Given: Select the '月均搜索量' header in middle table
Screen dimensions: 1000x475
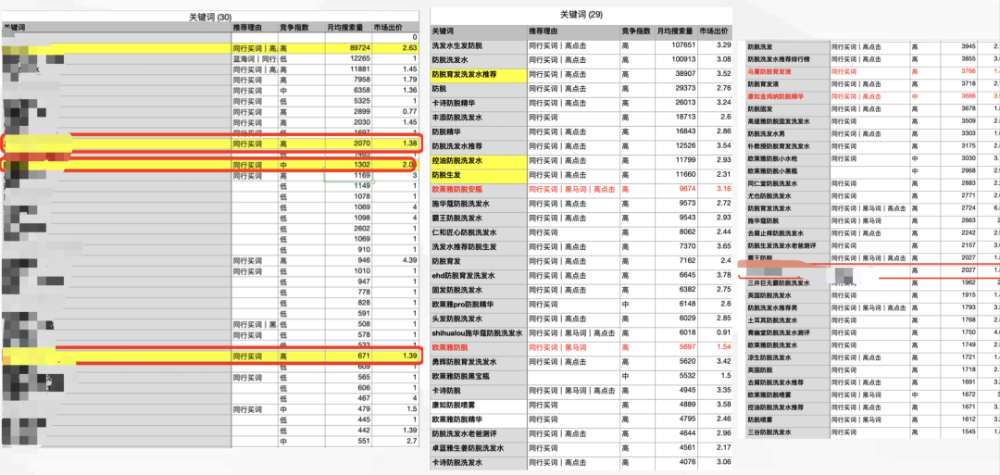Looking at the screenshot, I should 675,31.
